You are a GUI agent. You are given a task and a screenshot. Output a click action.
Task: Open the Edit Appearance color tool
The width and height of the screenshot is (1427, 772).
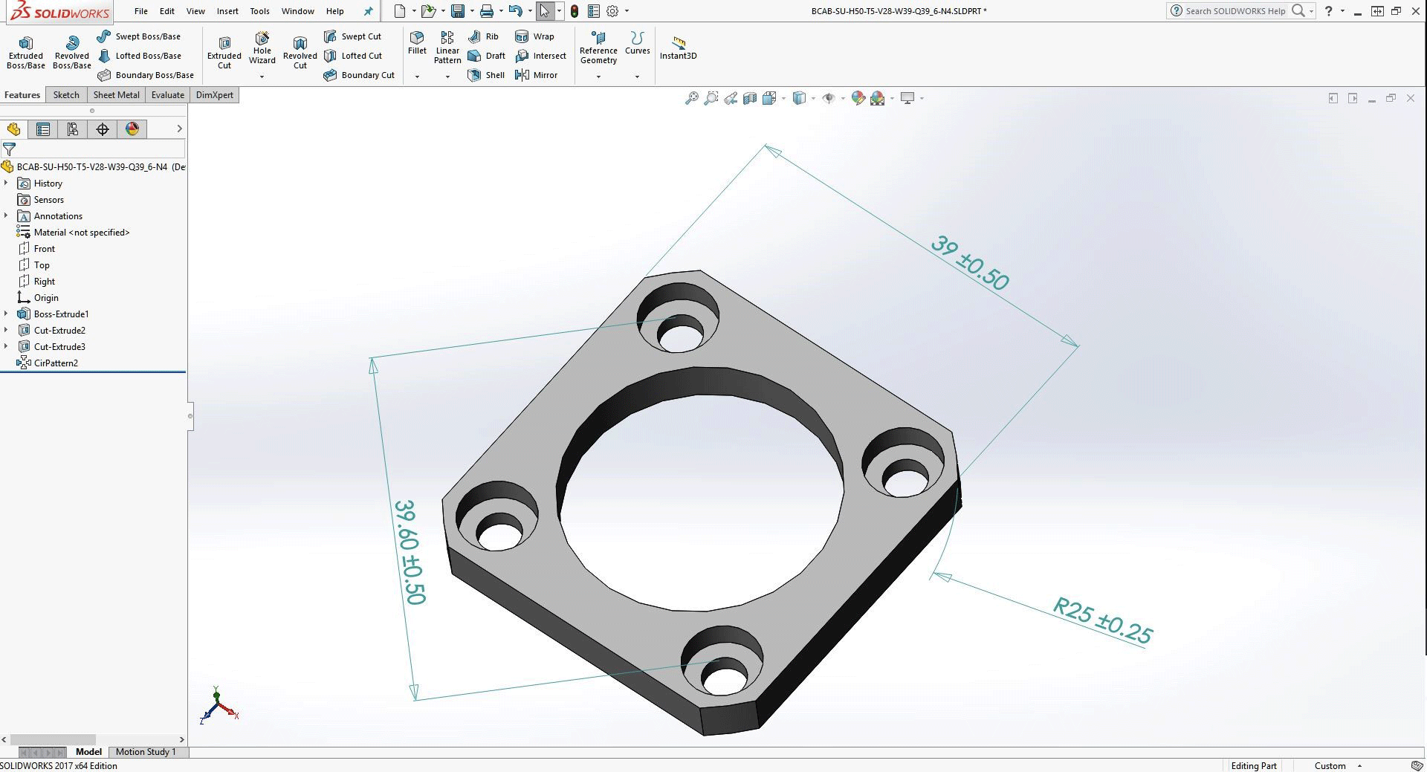[x=858, y=98]
